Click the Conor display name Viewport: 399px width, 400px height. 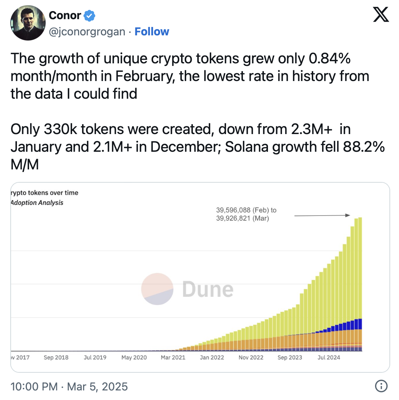point(65,15)
